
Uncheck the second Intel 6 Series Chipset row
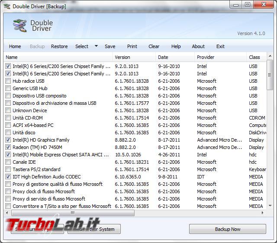(8, 73)
